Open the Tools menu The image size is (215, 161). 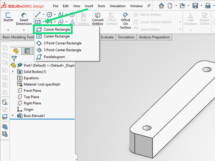(x=101, y=6)
